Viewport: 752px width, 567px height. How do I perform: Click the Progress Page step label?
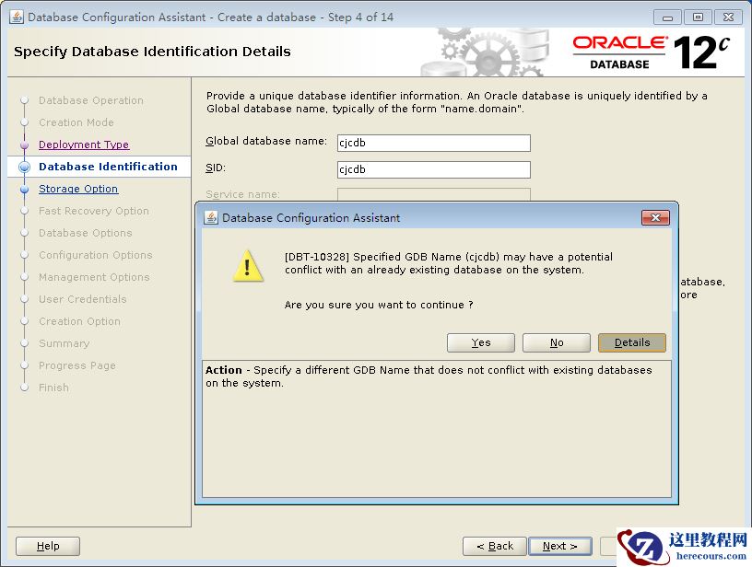coord(77,365)
